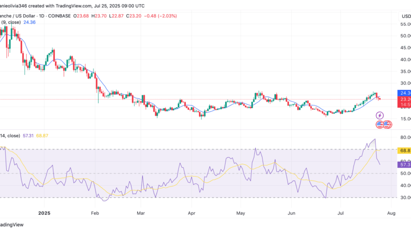The height and width of the screenshot is (231, 411).
Task: Click the 2025 label on time axis
Action: 44,213
